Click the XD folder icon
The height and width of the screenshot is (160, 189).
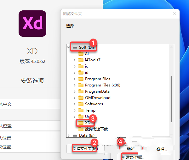point(81,123)
